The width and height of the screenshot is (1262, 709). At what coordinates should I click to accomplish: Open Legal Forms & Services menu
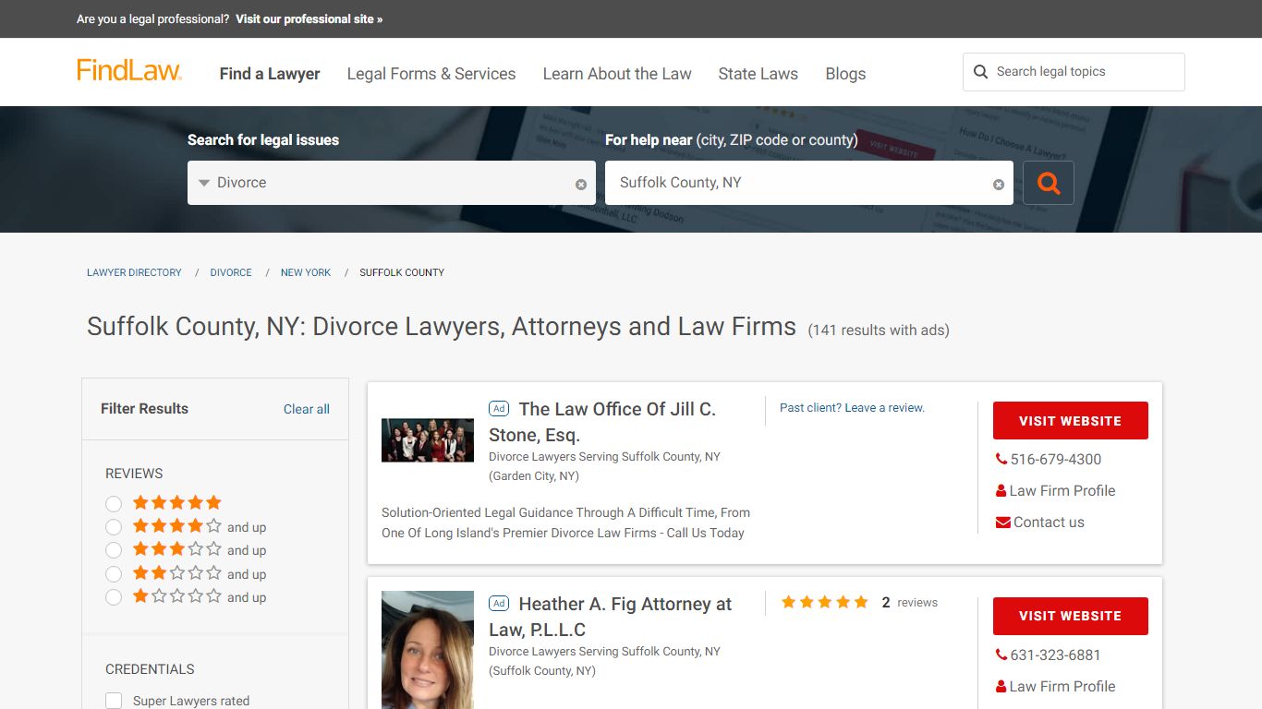431,74
